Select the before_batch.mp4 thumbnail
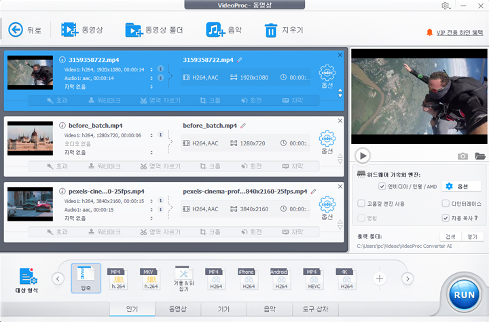The width and height of the screenshot is (489, 322). coord(31,139)
